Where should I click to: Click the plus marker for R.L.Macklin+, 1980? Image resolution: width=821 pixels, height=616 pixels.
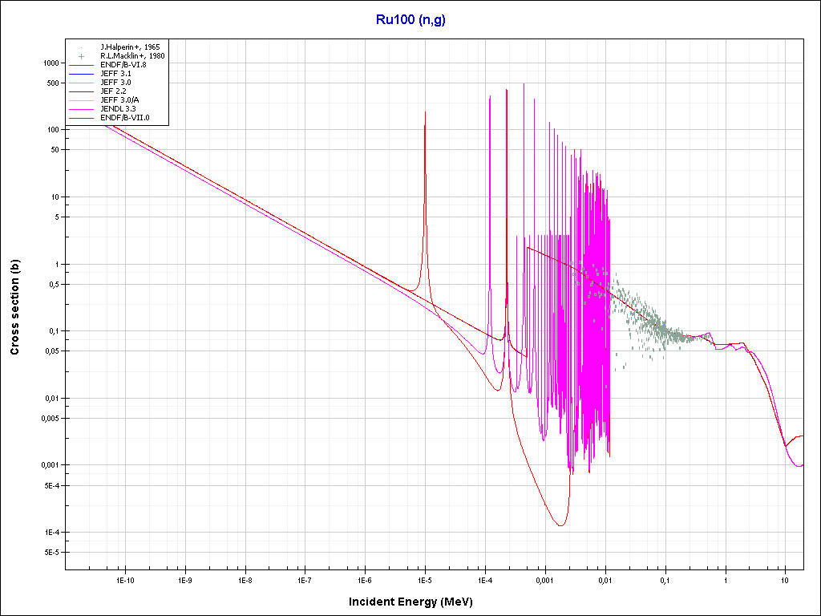(x=82, y=56)
